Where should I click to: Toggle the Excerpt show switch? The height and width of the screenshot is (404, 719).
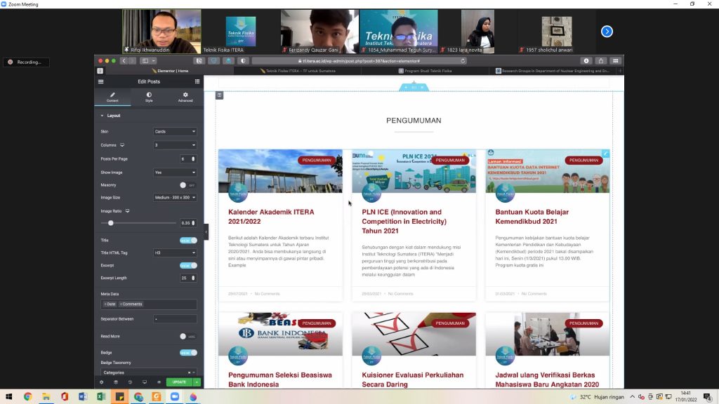(x=188, y=266)
